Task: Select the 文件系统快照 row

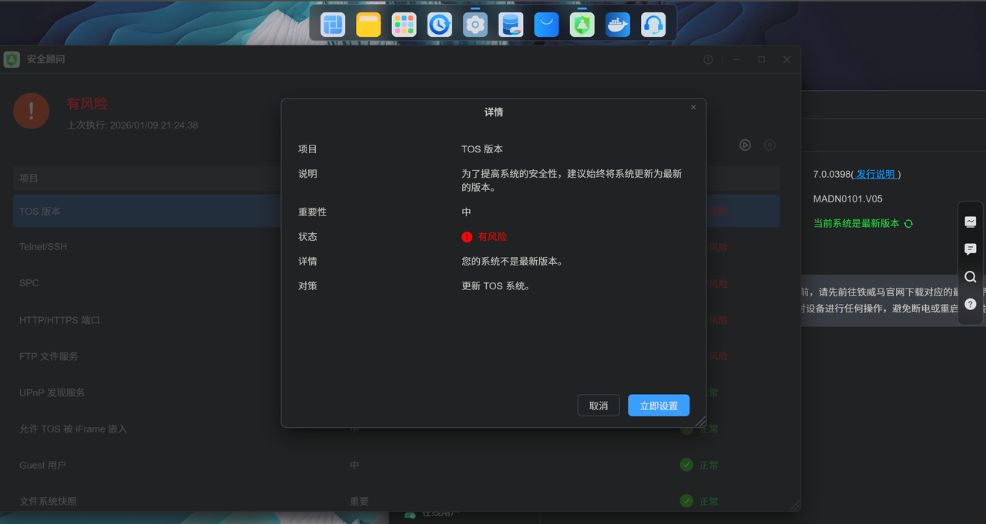Action: 397,501
